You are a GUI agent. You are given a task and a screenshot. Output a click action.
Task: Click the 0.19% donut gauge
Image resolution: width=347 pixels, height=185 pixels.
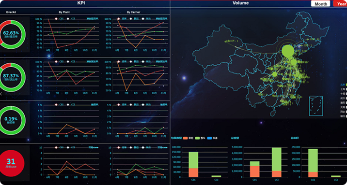[11, 120]
